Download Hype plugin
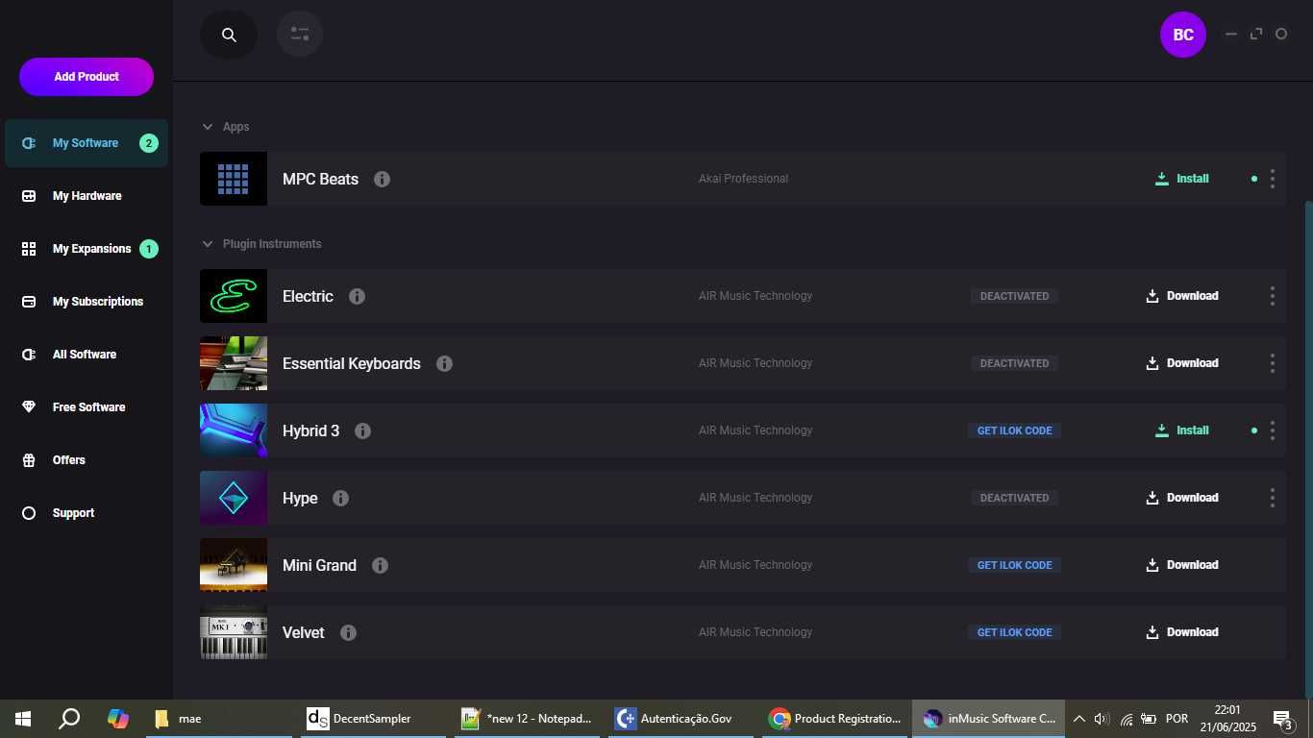This screenshot has width=1313, height=738. (x=1182, y=498)
